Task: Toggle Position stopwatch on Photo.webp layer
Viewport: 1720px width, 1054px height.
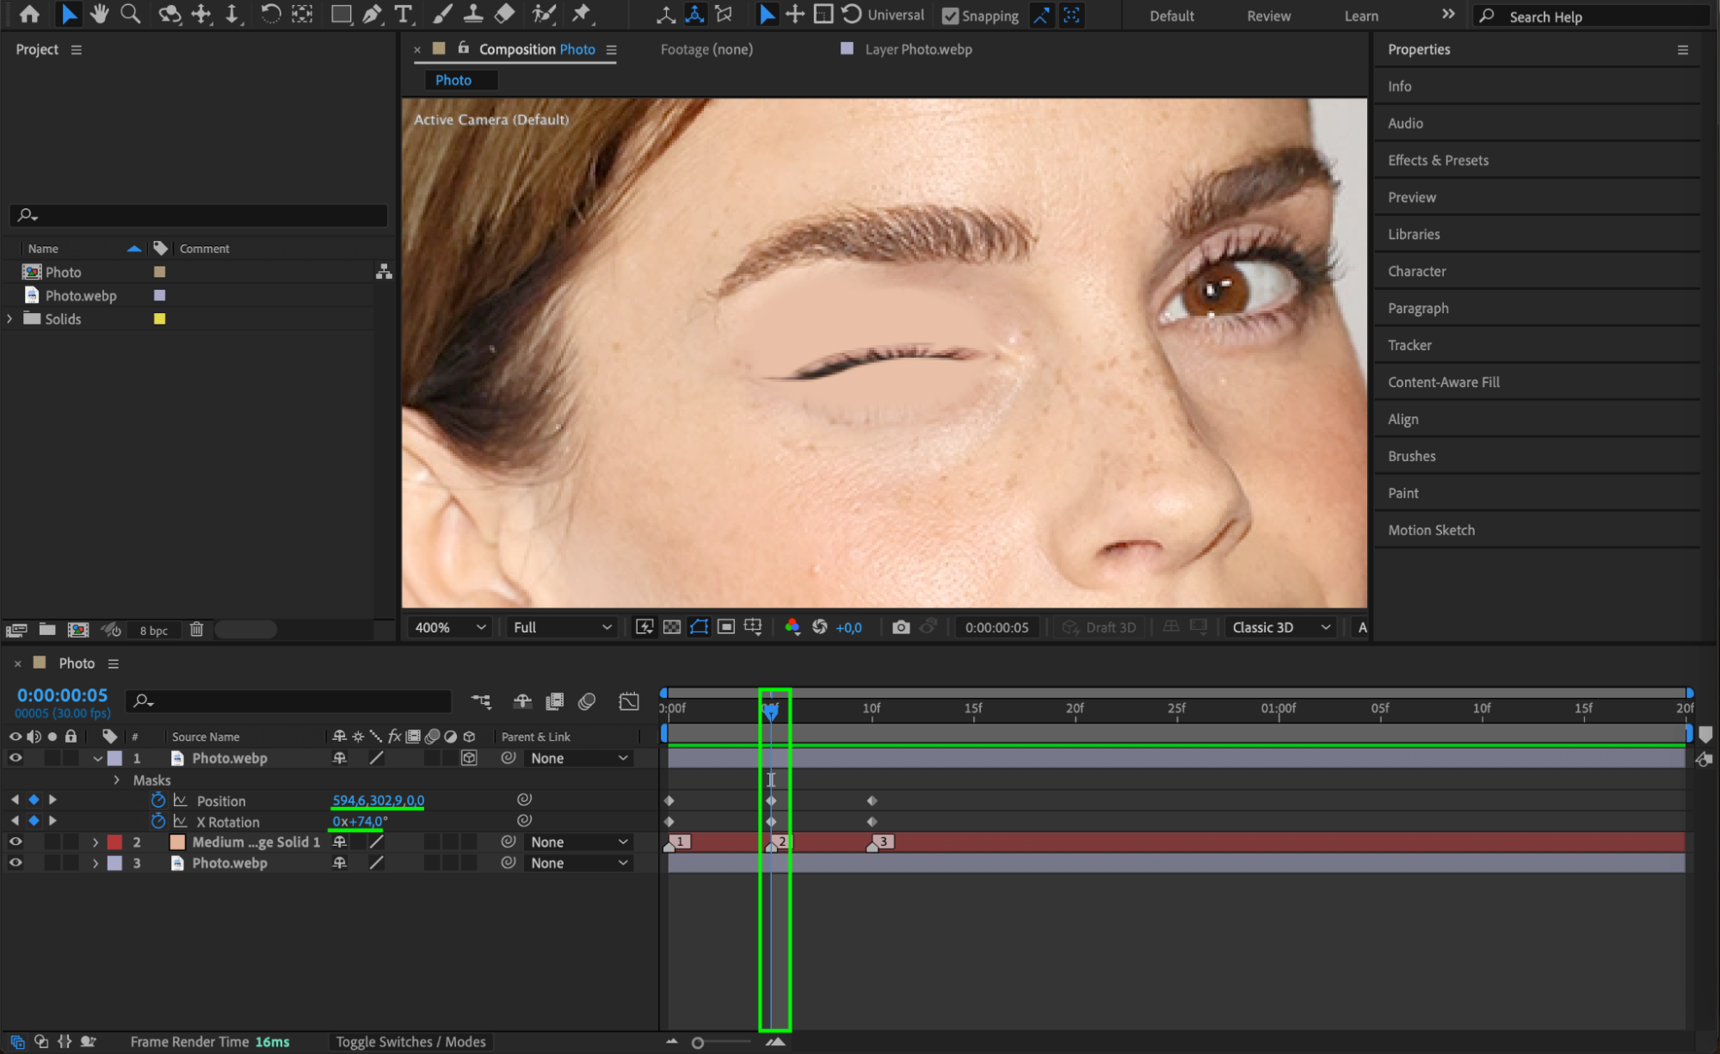Action: coord(158,800)
